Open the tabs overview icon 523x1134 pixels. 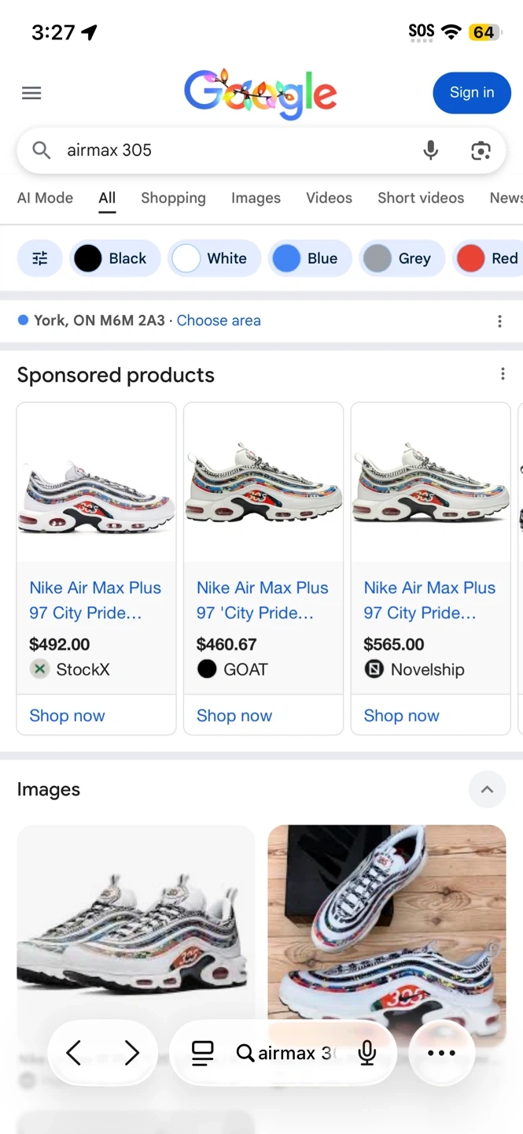tap(202, 1053)
